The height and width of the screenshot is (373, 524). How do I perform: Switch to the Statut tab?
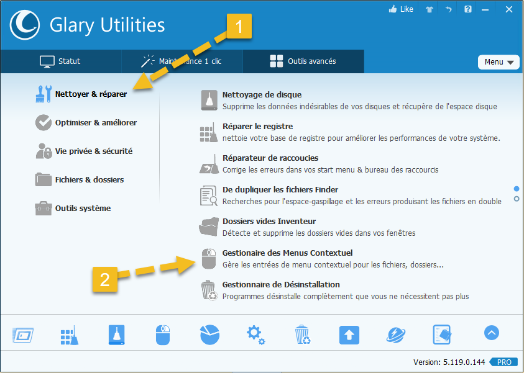pyautogui.click(x=60, y=61)
